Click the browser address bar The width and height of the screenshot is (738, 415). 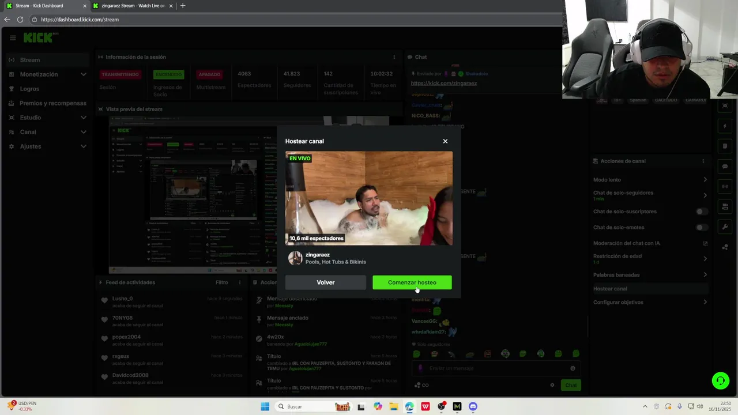294,20
